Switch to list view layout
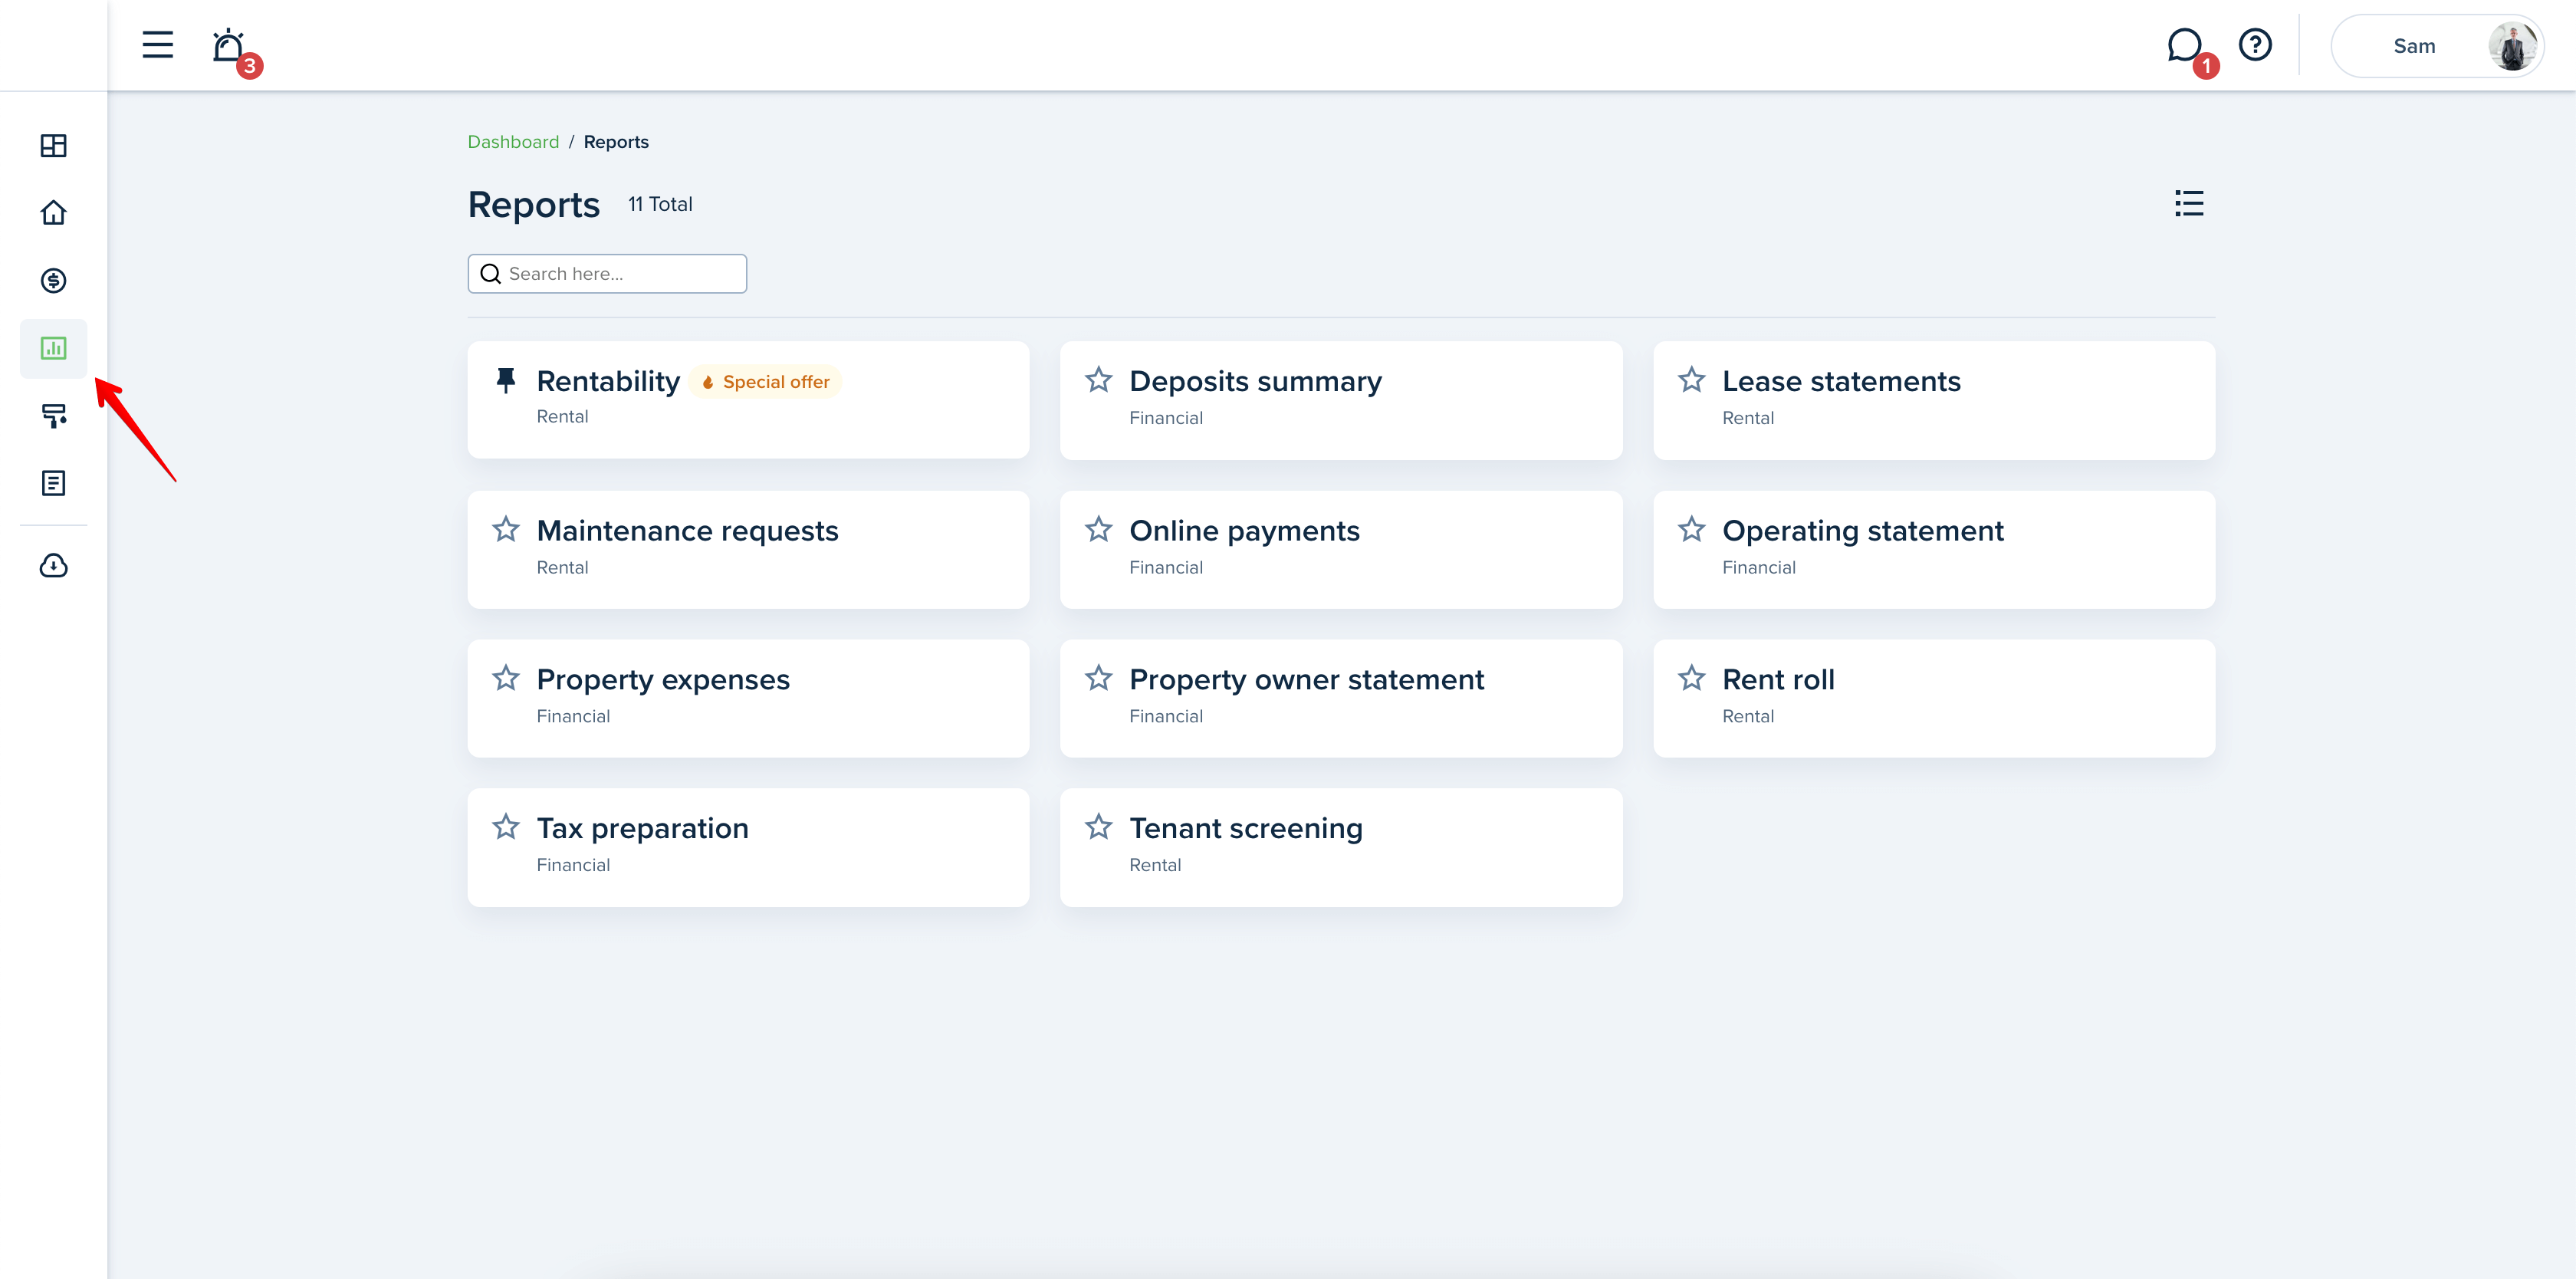The height and width of the screenshot is (1279, 2576). pyautogui.click(x=2188, y=204)
